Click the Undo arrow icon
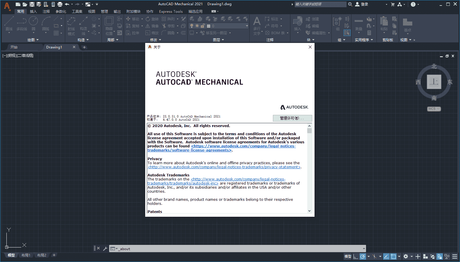Viewport: 460px width, 262px height. click(67, 4)
